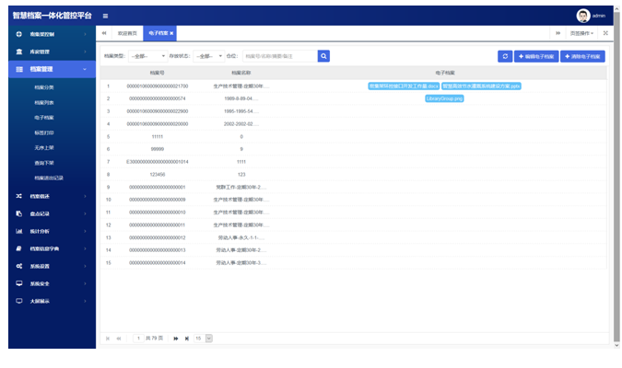The image size is (622, 368).
Task: Expand the 统计分析 menu chevron
Action: tap(85, 231)
